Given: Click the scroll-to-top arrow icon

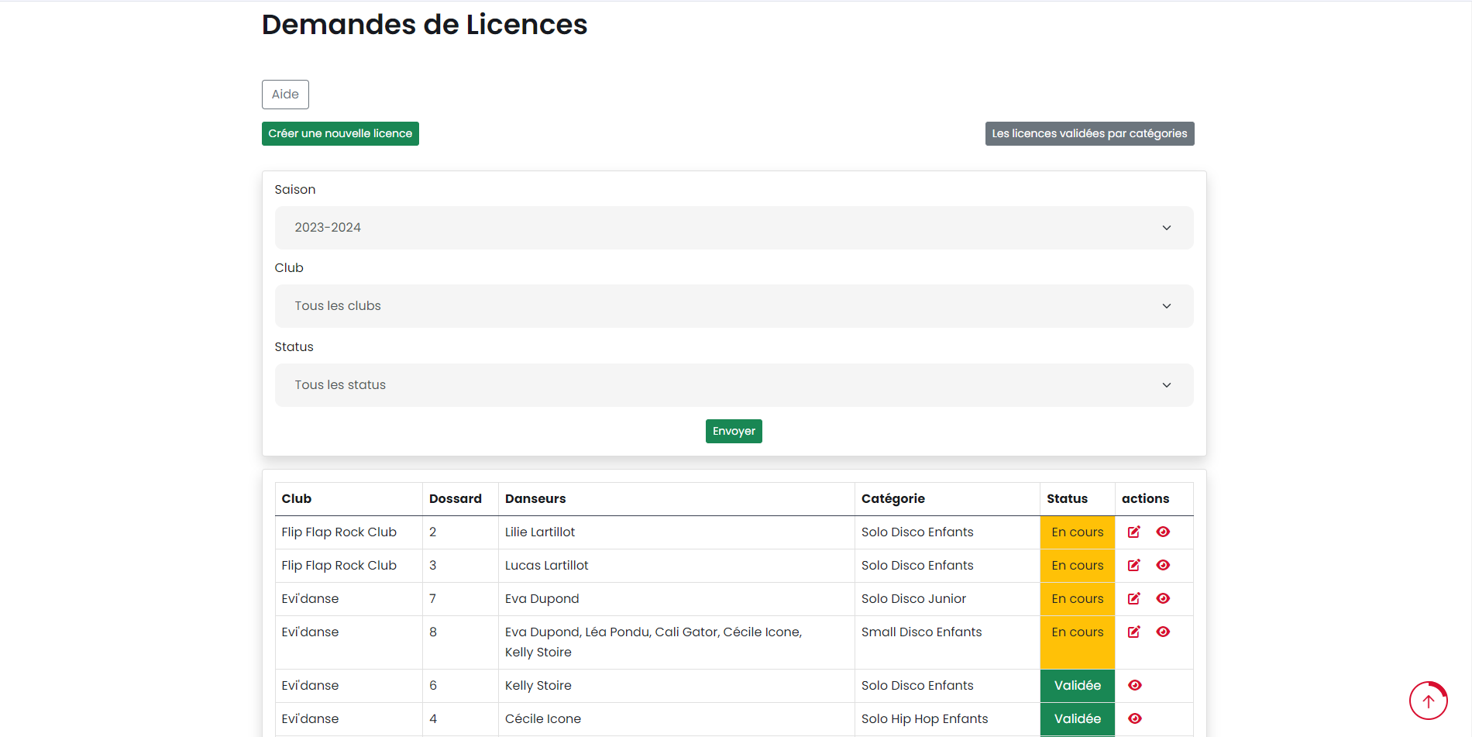Looking at the screenshot, I should pyautogui.click(x=1428, y=701).
